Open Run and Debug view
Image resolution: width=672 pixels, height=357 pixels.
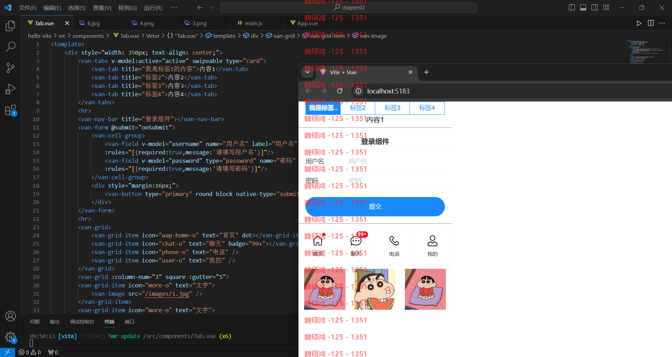(10, 89)
